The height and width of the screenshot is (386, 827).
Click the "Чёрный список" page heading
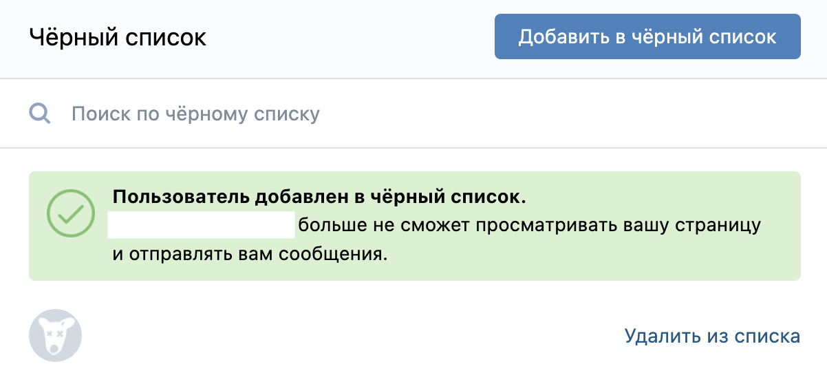pos(118,37)
